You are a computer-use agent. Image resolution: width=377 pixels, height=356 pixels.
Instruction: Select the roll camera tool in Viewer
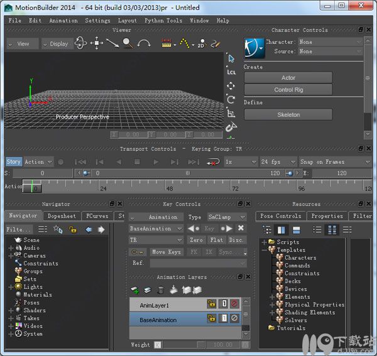click(x=144, y=43)
